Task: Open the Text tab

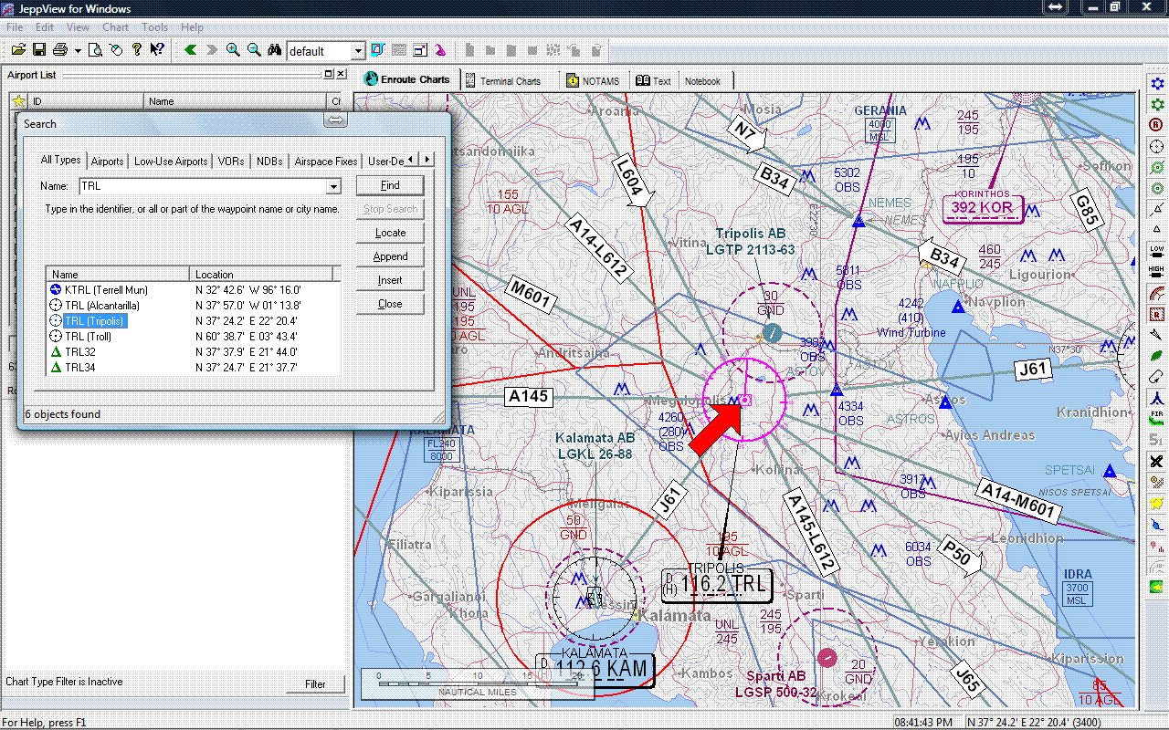Action: [654, 81]
